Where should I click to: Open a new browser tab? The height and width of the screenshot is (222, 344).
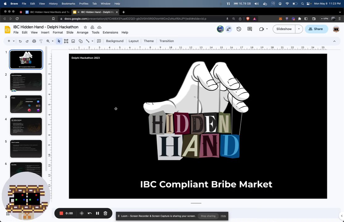124,12
